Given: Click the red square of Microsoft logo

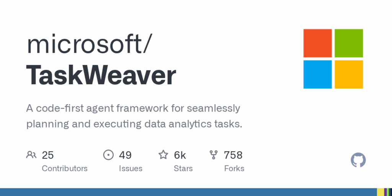Looking at the screenshot, I should coord(317,43).
